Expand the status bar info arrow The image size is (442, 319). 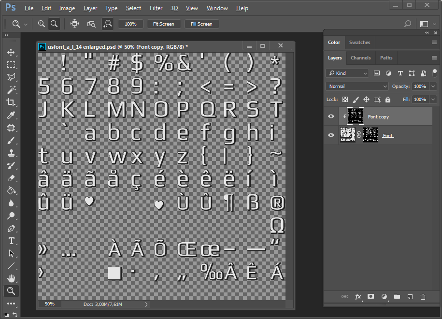(x=146, y=304)
